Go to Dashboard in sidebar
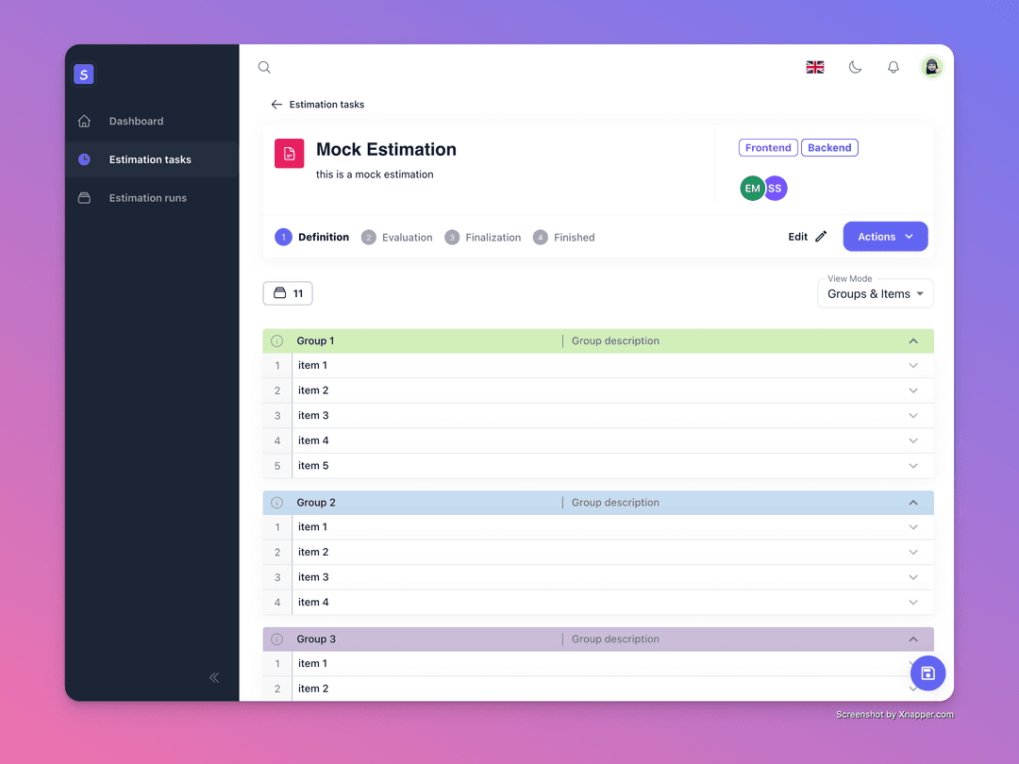This screenshot has width=1019, height=764. coord(136,121)
